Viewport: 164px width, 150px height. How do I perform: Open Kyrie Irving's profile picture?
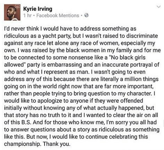click(x=12, y=12)
